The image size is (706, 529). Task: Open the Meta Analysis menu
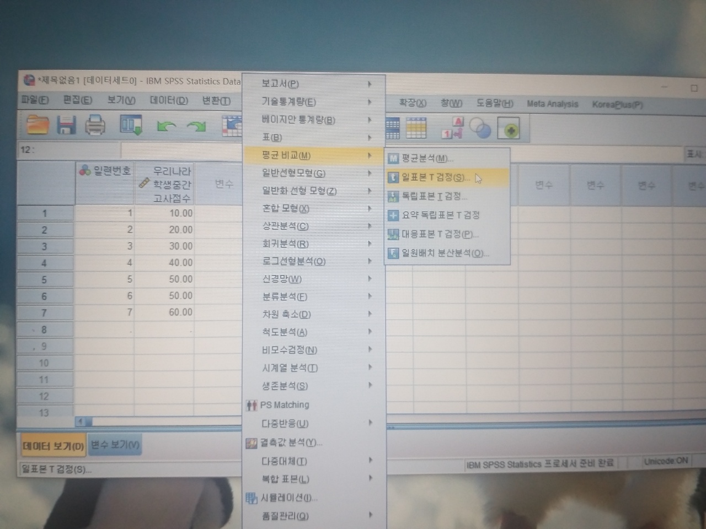(x=553, y=104)
